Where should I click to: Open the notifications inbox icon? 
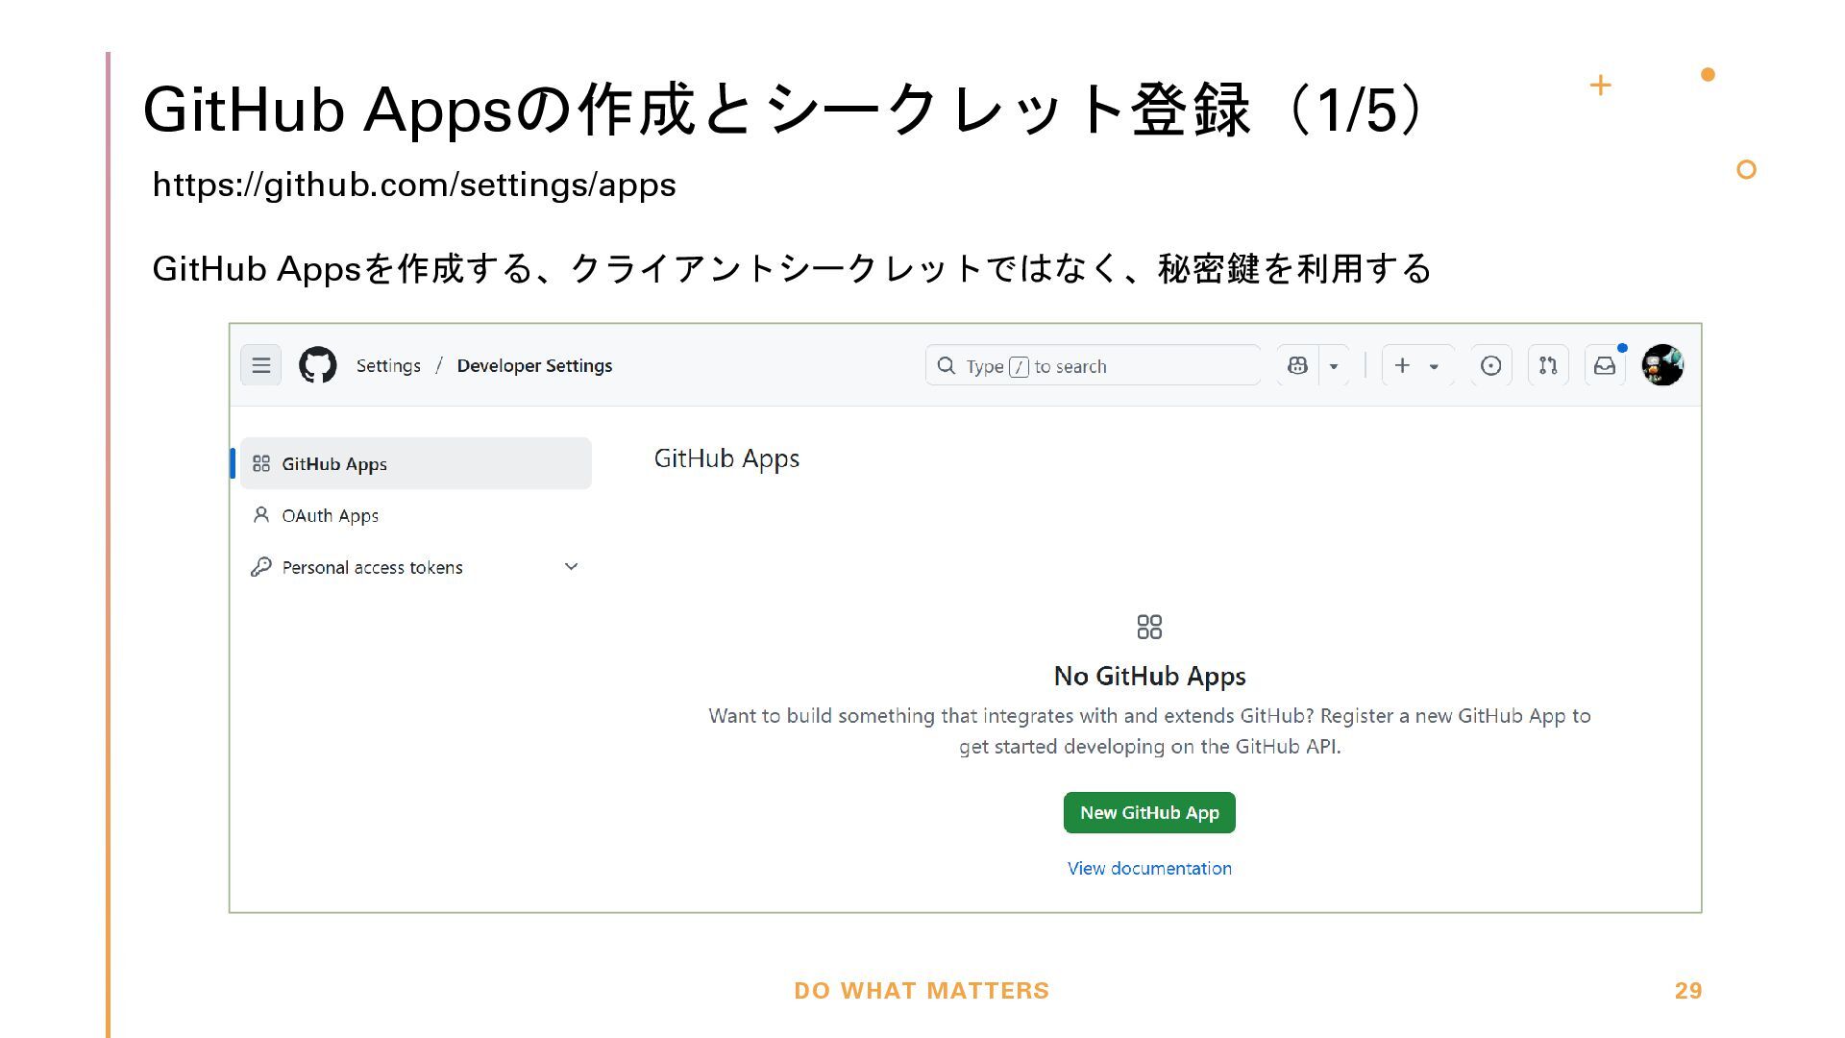pos(1605,365)
